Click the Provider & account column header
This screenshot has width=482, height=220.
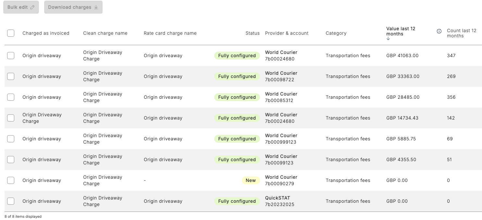click(287, 33)
